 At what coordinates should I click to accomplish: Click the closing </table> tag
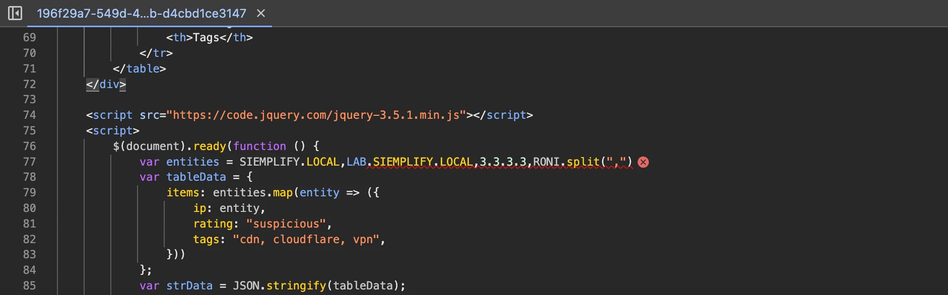pos(140,68)
